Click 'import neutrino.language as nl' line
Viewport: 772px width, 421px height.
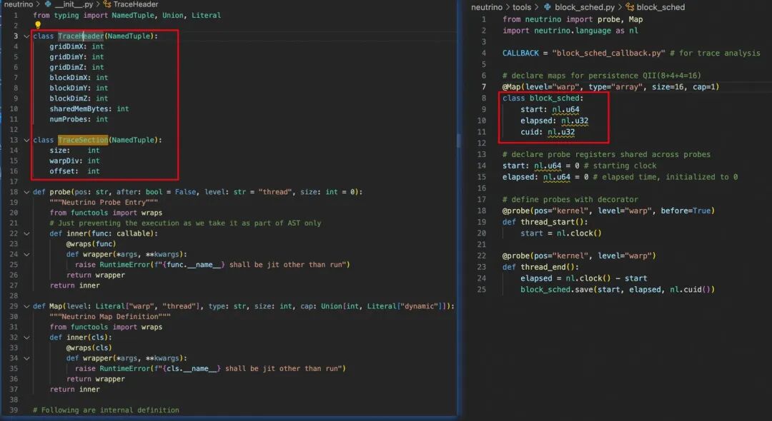pyautogui.click(x=570, y=31)
